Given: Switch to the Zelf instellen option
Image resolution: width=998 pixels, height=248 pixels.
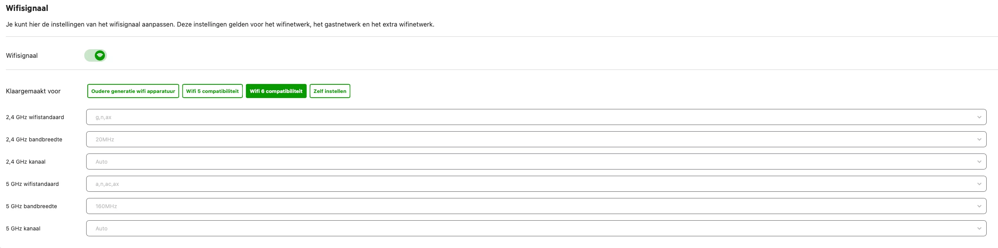Looking at the screenshot, I should (330, 91).
